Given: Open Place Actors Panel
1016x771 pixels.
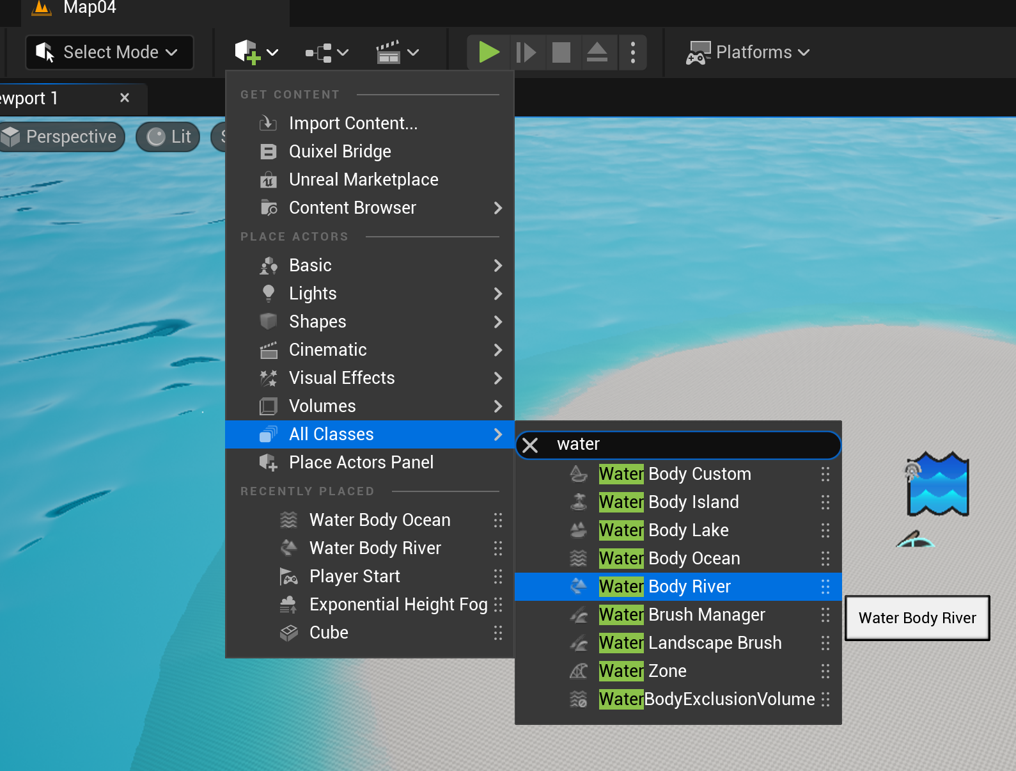Looking at the screenshot, I should point(370,462).
